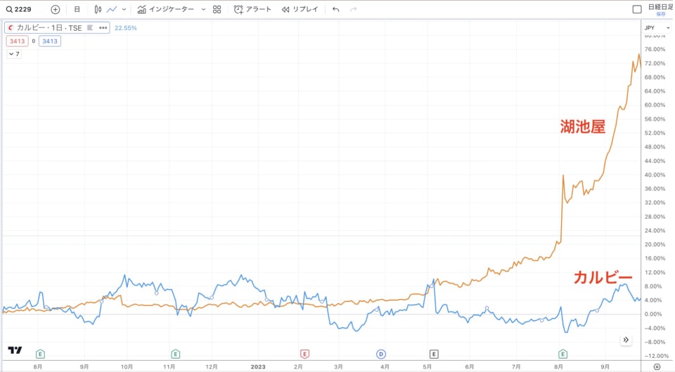
Task: Click the 76.00% label on price scale
Action: click(x=655, y=49)
